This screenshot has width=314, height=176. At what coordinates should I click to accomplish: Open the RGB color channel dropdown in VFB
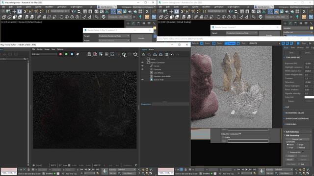coord(44,54)
